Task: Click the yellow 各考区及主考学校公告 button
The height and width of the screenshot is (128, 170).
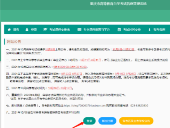Action: tap(136, 121)
